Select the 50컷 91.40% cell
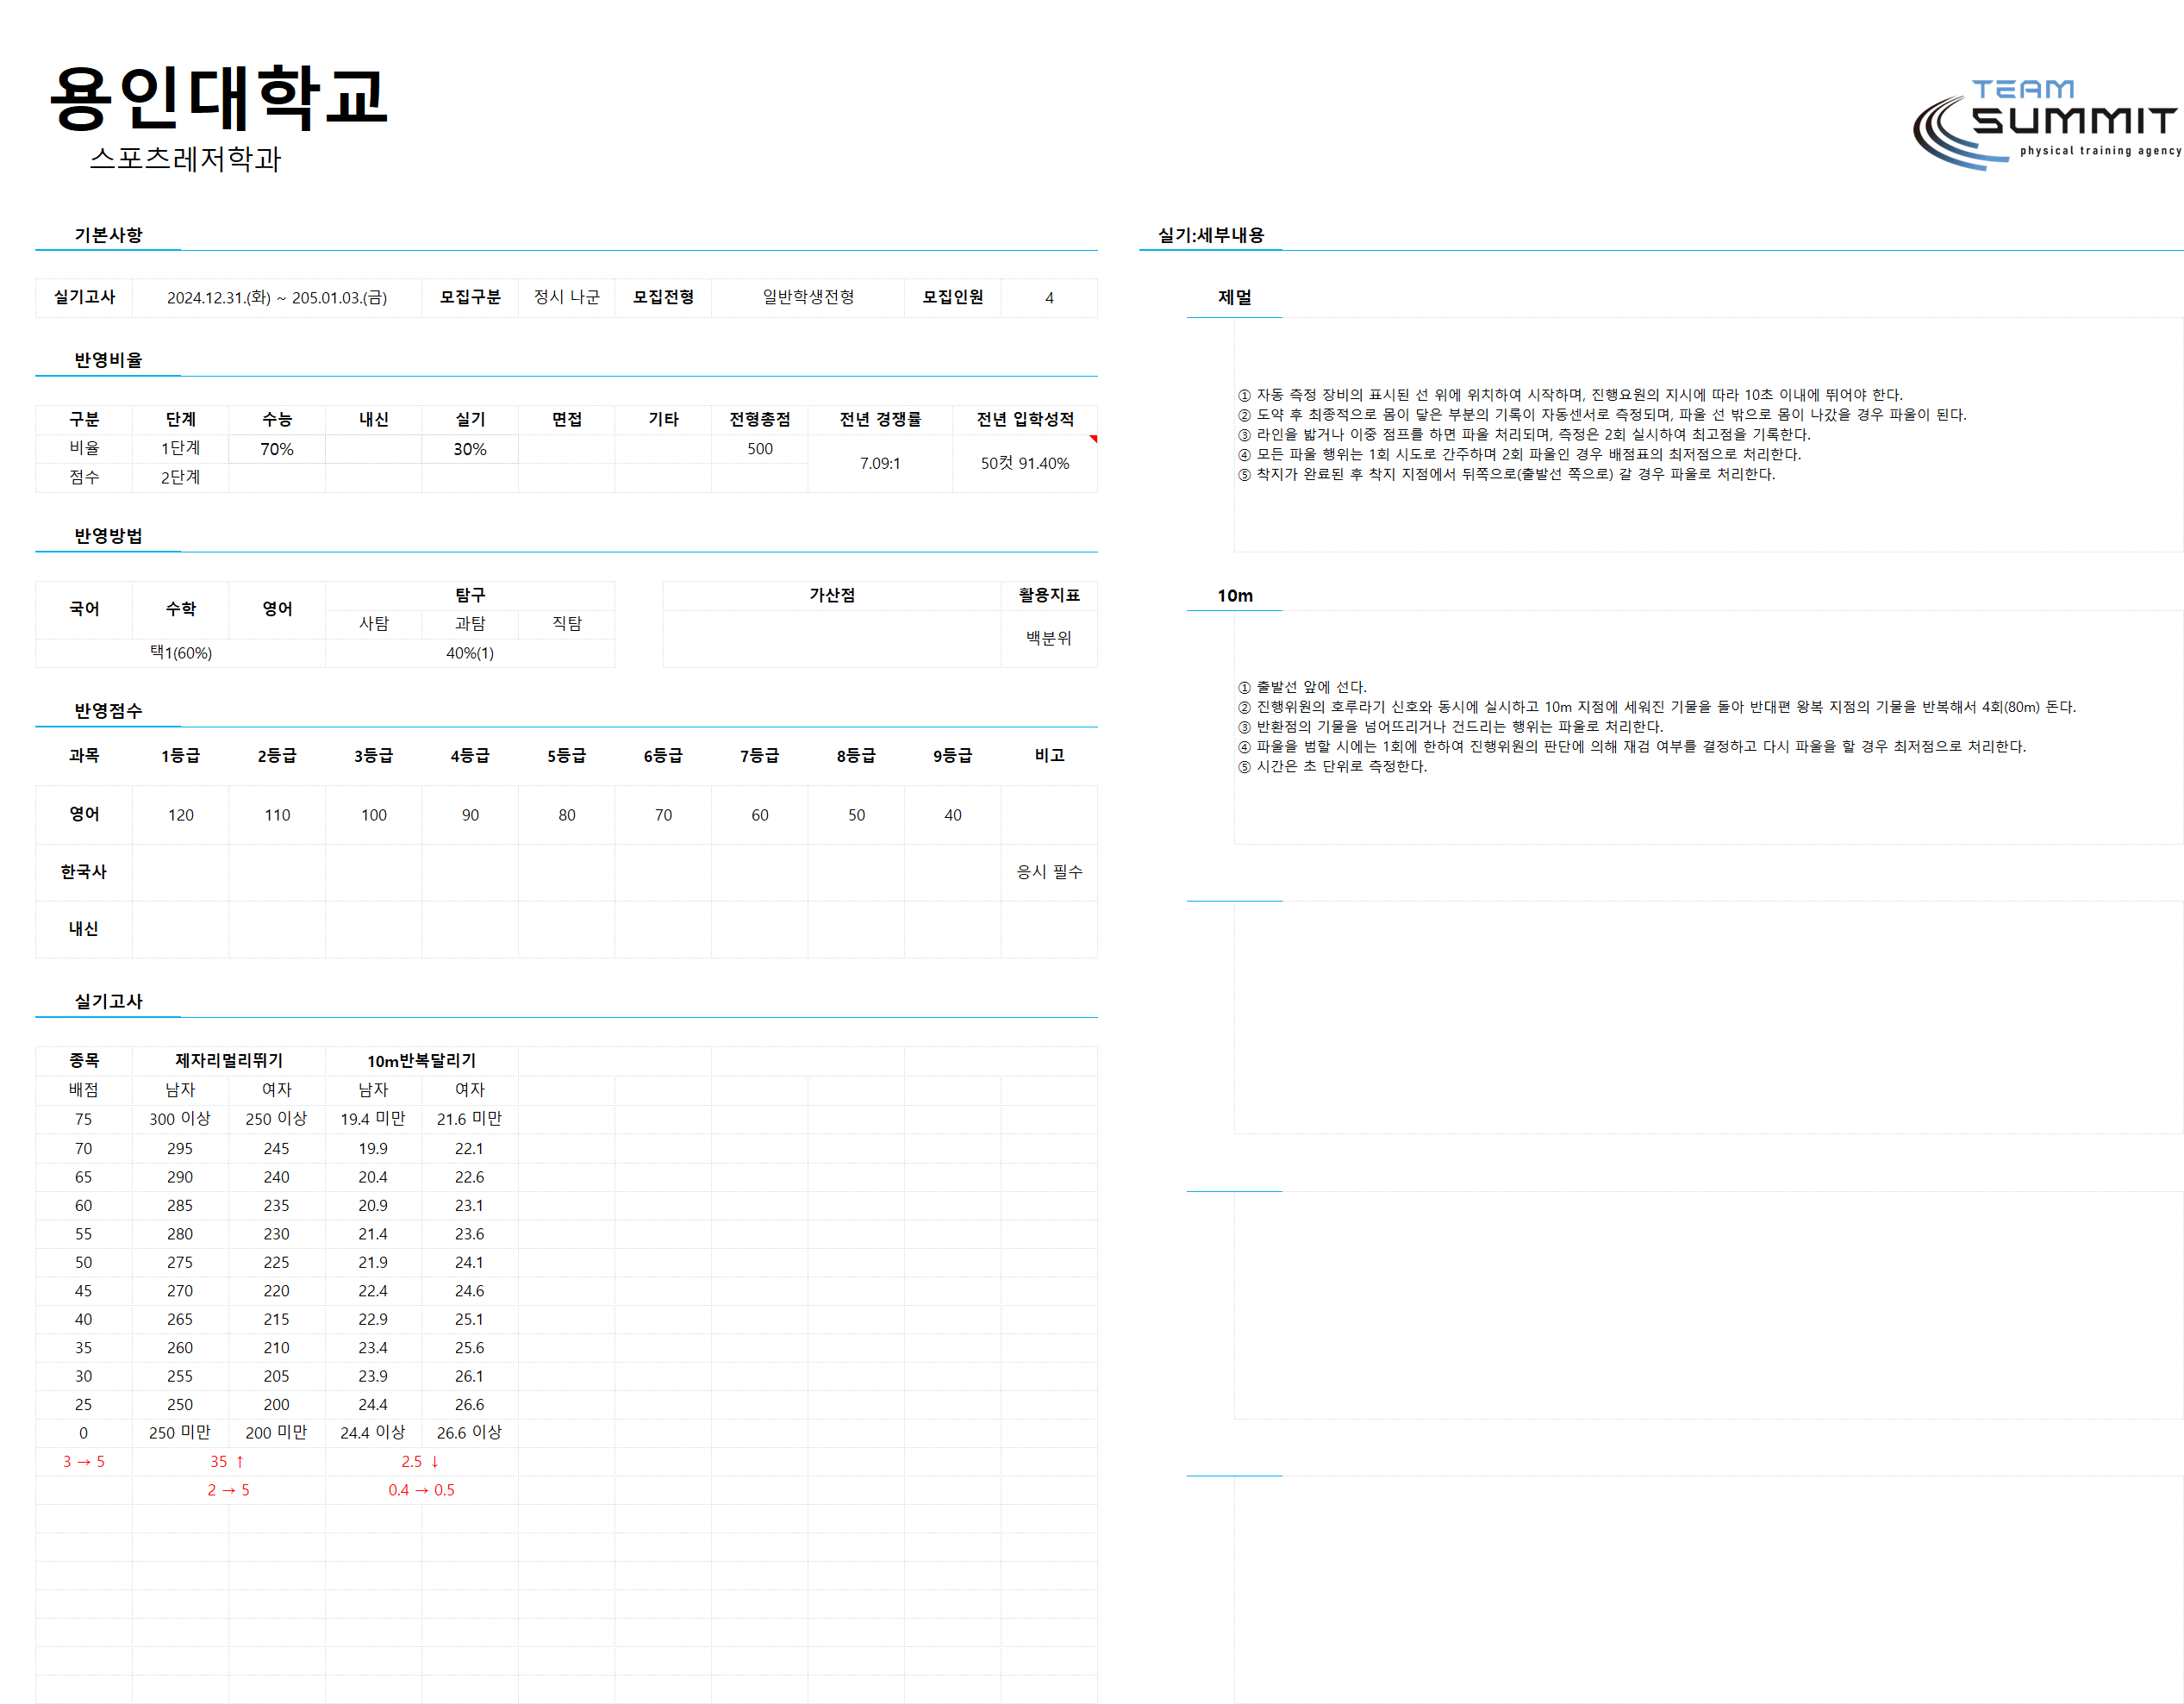The width and height of the screenshot is (2184, 1704). (1025, 463)
